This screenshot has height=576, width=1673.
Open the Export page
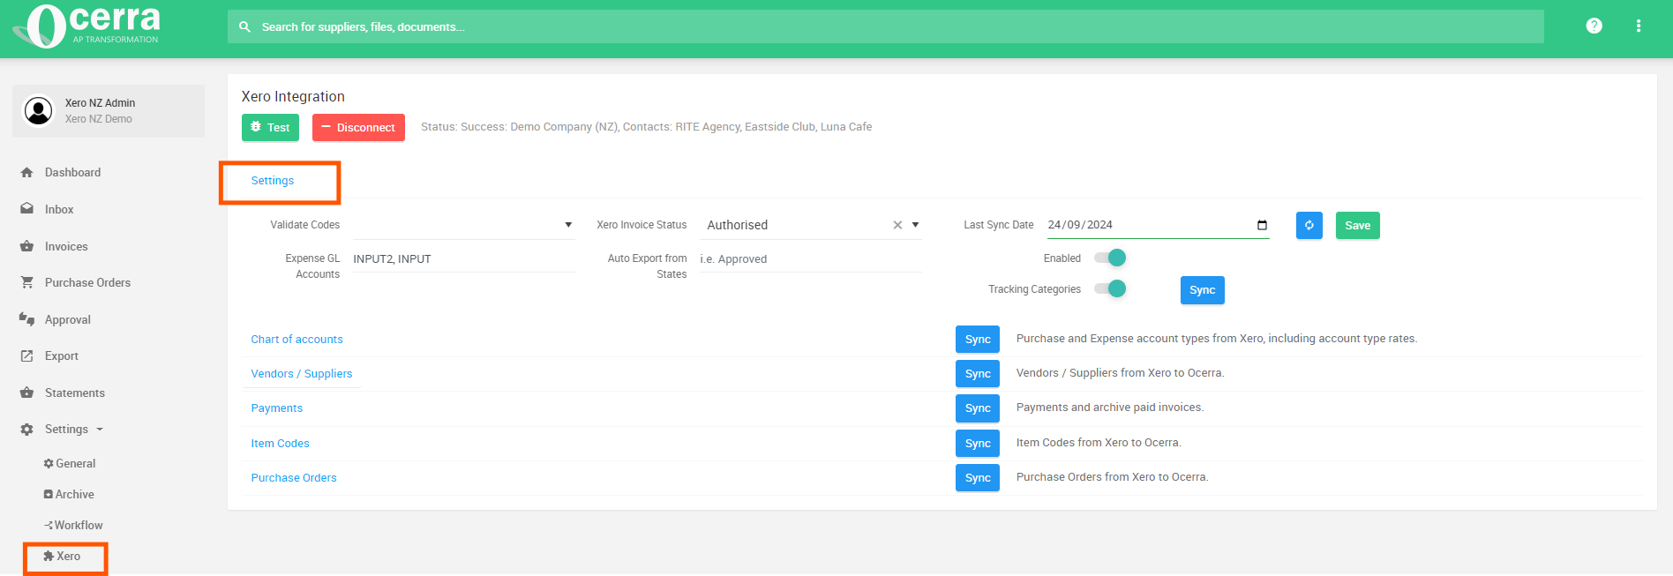pos(62,356)
